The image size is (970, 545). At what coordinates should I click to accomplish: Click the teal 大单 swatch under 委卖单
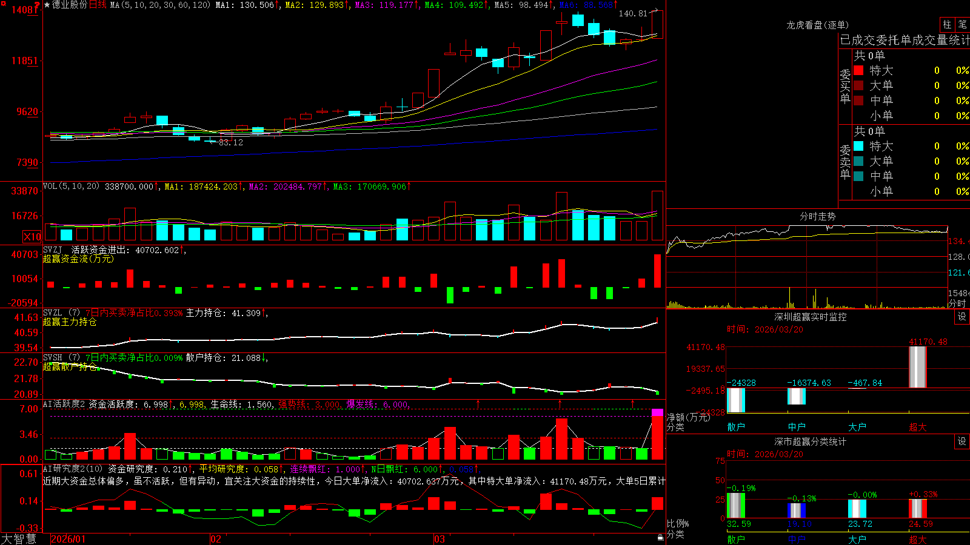click(x=858, y=161)
